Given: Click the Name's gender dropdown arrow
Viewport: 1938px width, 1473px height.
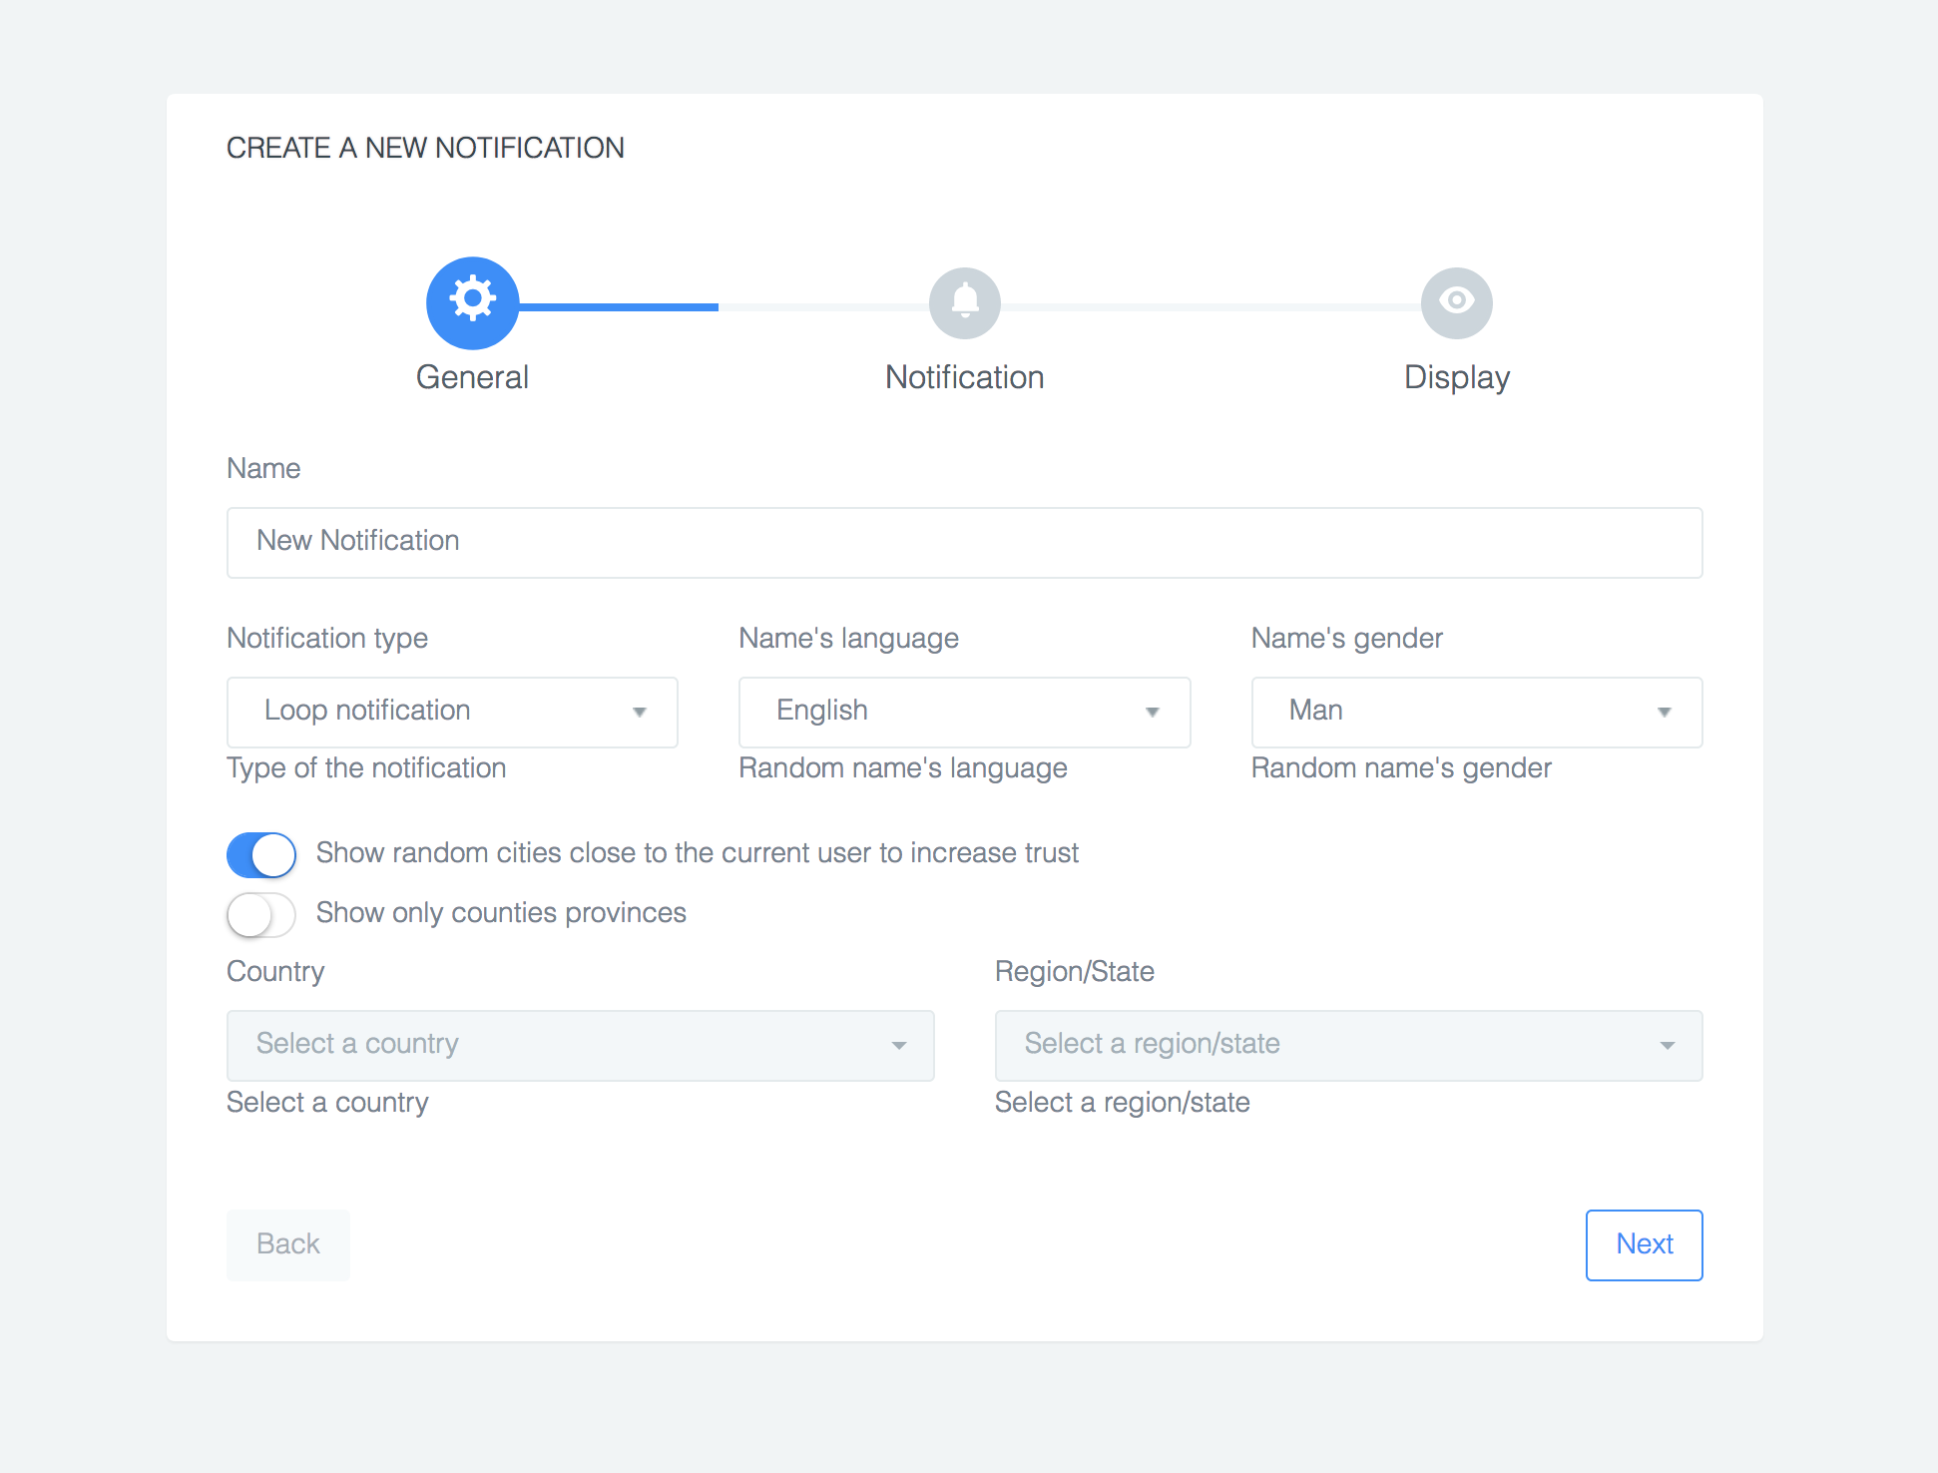Looking at the screenshot, I should 1664,712.
